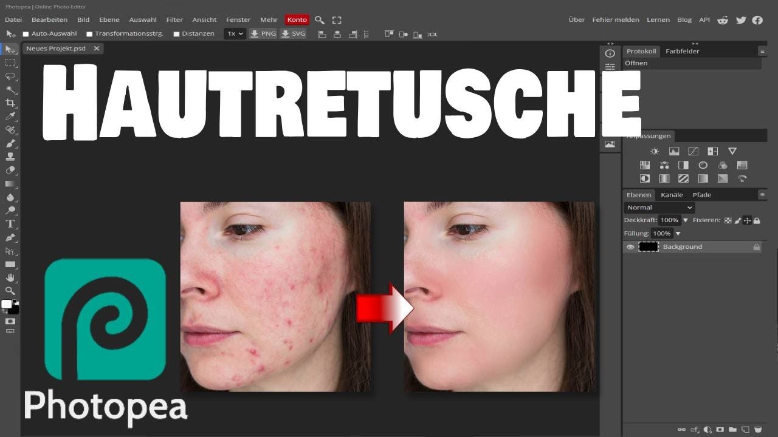Image resolution: width=778 pixels, height=437 pixels.
Task: Add a Curves adjustment
Action: coord(694,151)
